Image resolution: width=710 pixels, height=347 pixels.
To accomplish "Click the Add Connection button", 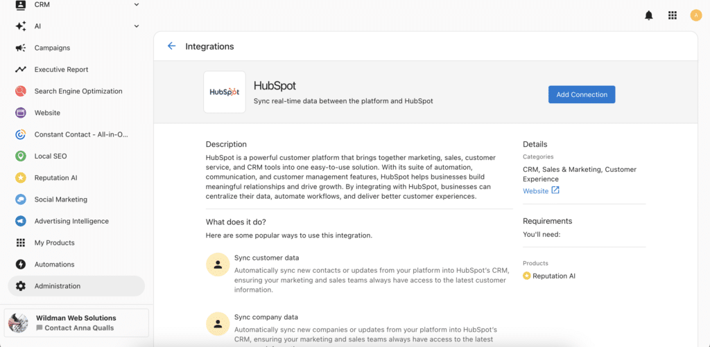I will 582,95.
